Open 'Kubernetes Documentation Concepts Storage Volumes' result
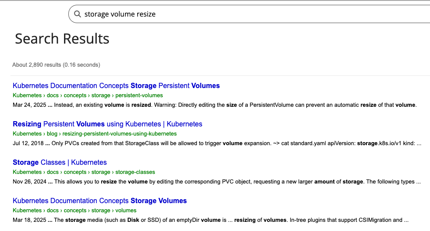Screen dimensions: 430x231 pyautogui.click(x=99, y=201)
